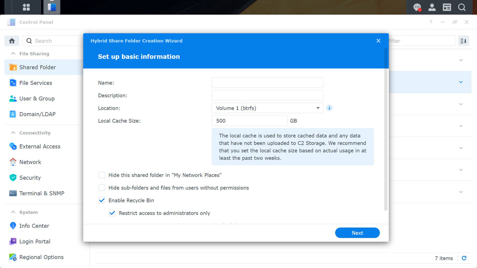Collapse the System section
This screenshot has width=477, height=268.
coord(13,212)
